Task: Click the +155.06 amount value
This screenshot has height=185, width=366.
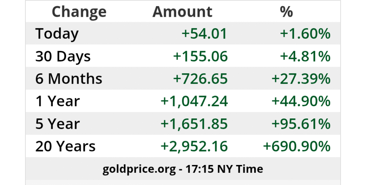Action: pyautogui.click(x=200, y=56)
